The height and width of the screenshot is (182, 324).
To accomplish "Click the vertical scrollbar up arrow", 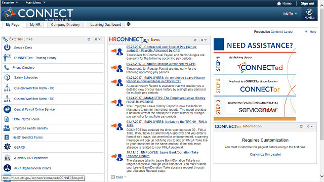I will (x=322, y=6).
